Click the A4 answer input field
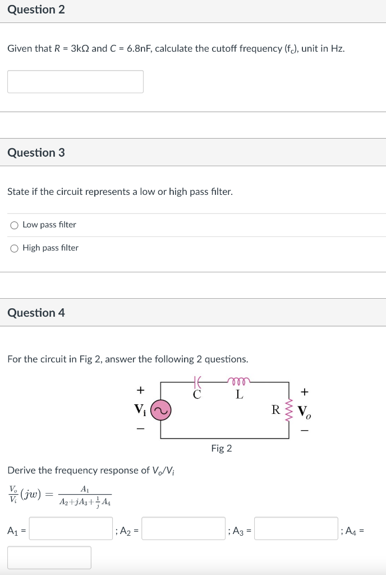Image resolution: width=386 pixels, height=575 pixels. [x=49, y=558]
